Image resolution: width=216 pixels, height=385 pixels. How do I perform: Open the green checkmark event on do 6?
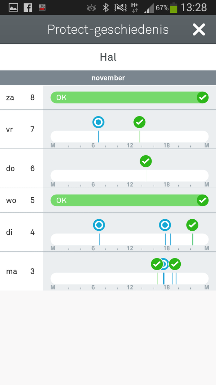coord(146,161)
